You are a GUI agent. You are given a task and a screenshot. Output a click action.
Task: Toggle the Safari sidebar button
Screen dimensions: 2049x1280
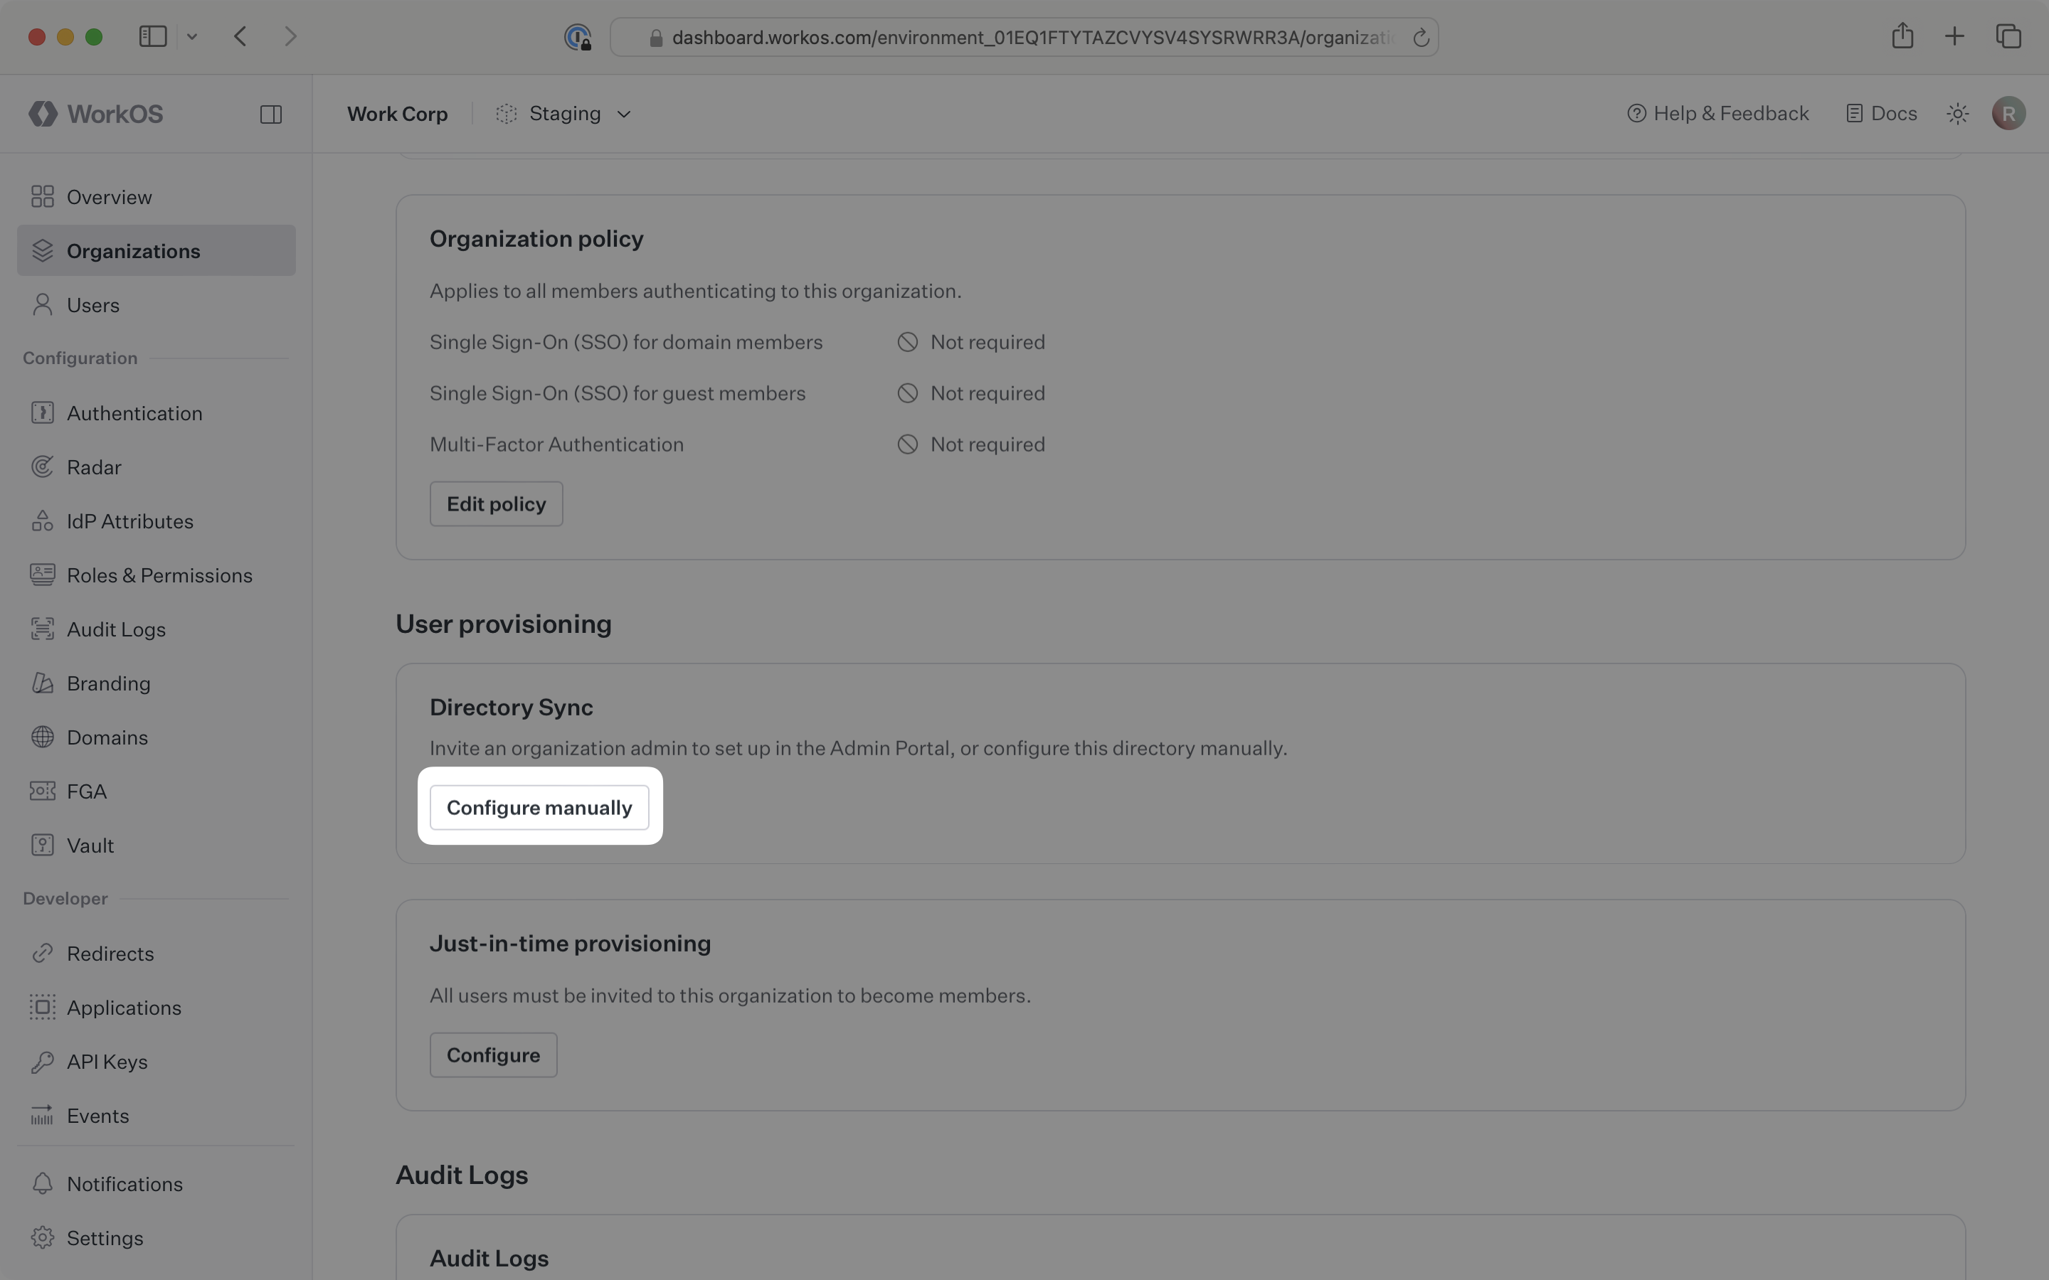coord(152,36)
